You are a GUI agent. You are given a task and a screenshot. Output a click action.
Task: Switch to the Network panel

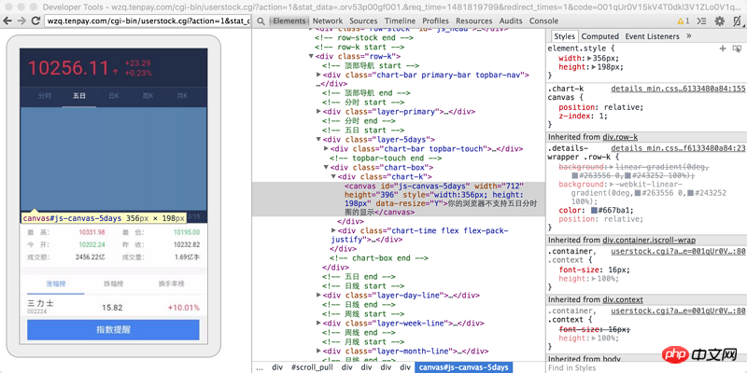[328, 21]
